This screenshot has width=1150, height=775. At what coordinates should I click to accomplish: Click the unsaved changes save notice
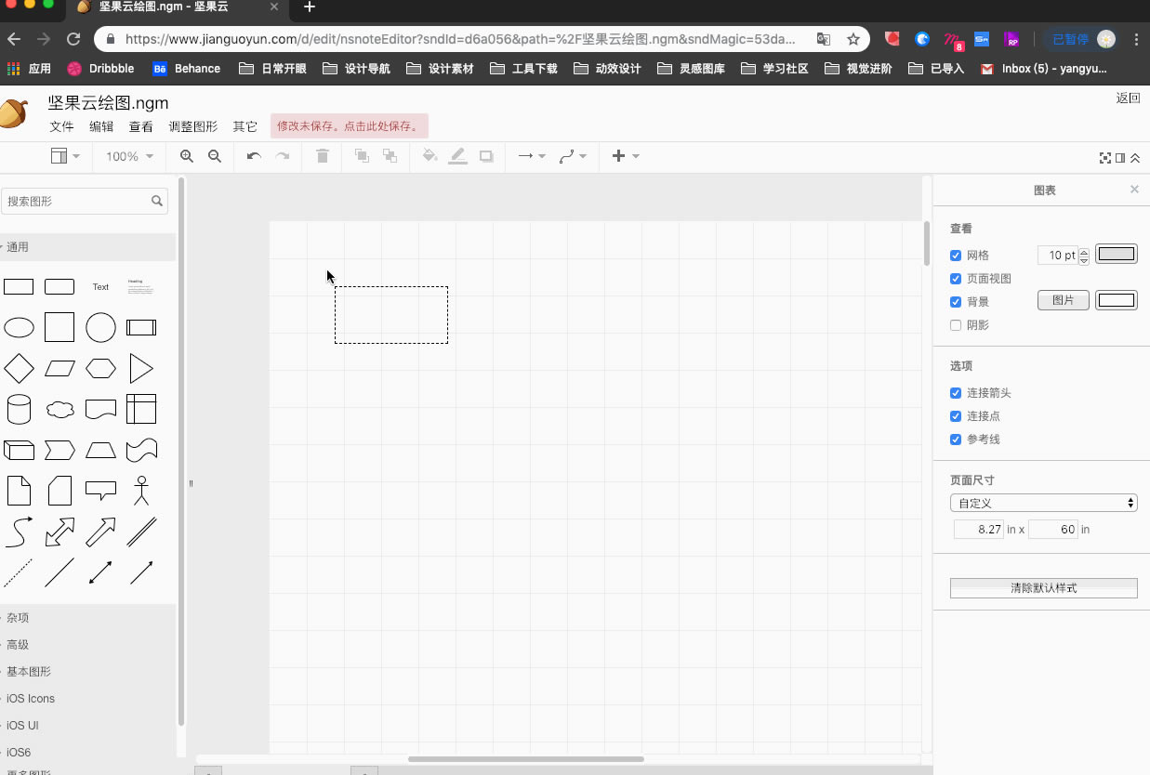(x=349, y=126)
